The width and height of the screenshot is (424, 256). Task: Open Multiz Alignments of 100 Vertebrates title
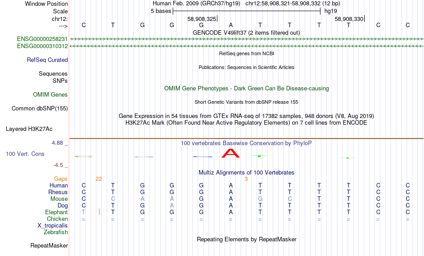coord(246,173)
